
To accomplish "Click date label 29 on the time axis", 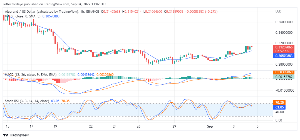I will tap(174, 126).
